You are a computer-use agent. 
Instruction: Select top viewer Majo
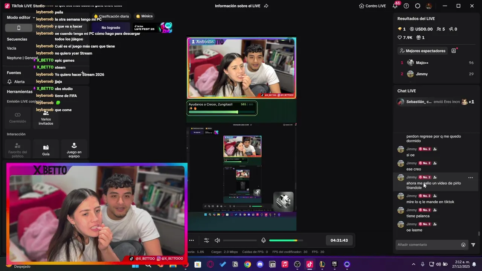click(x=436, y=63)
